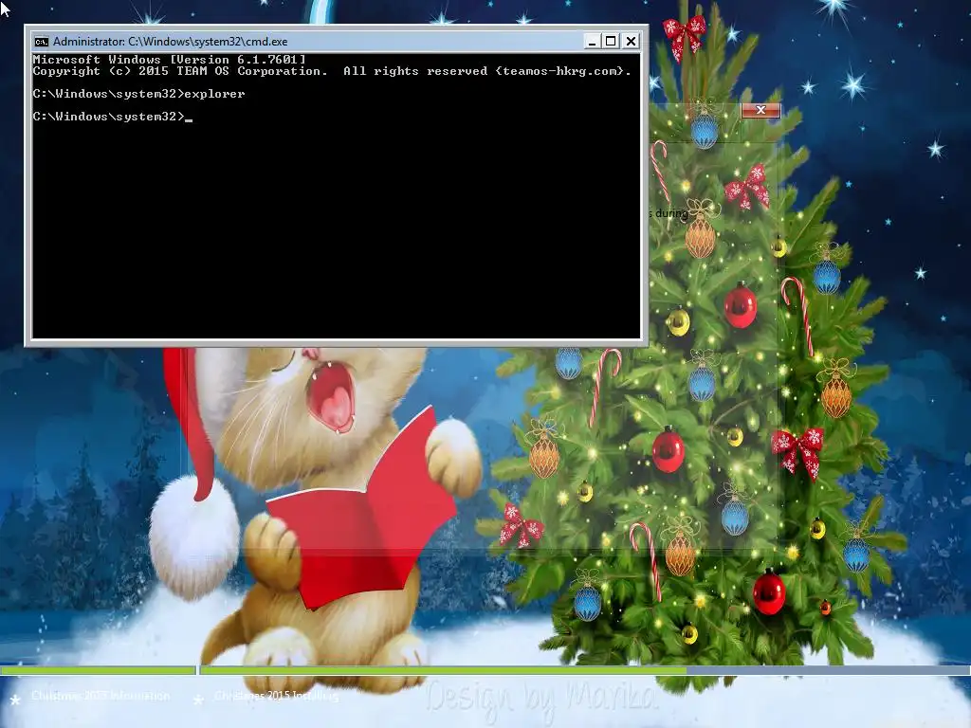971x728 pixels.
Task: Click the cmd.exe title bar text
Action: [x=171, y=42]
